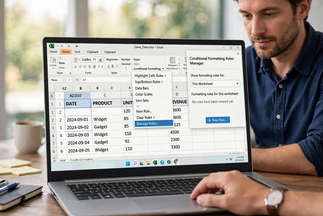
Task: Expand the Clear Rules submenu
Action: [154, 117]
